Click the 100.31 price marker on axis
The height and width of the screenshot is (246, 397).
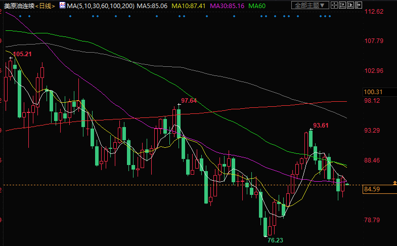point(372,92)
